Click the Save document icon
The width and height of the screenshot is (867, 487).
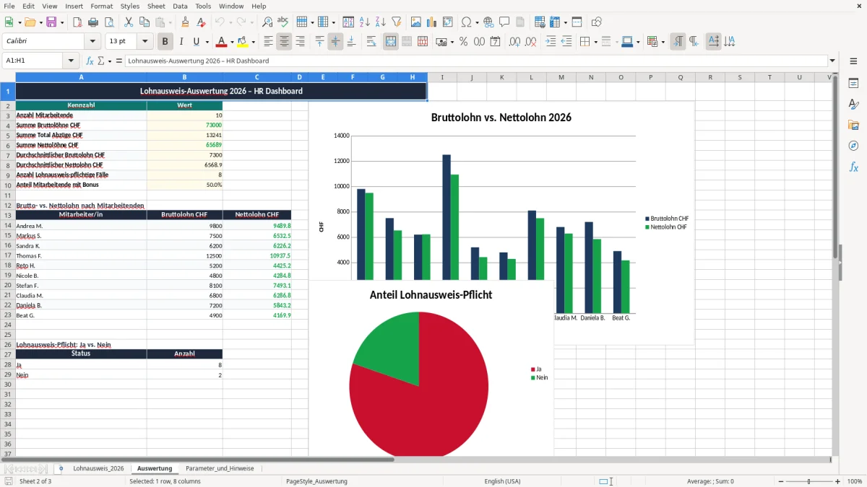(x=51, y=22)
